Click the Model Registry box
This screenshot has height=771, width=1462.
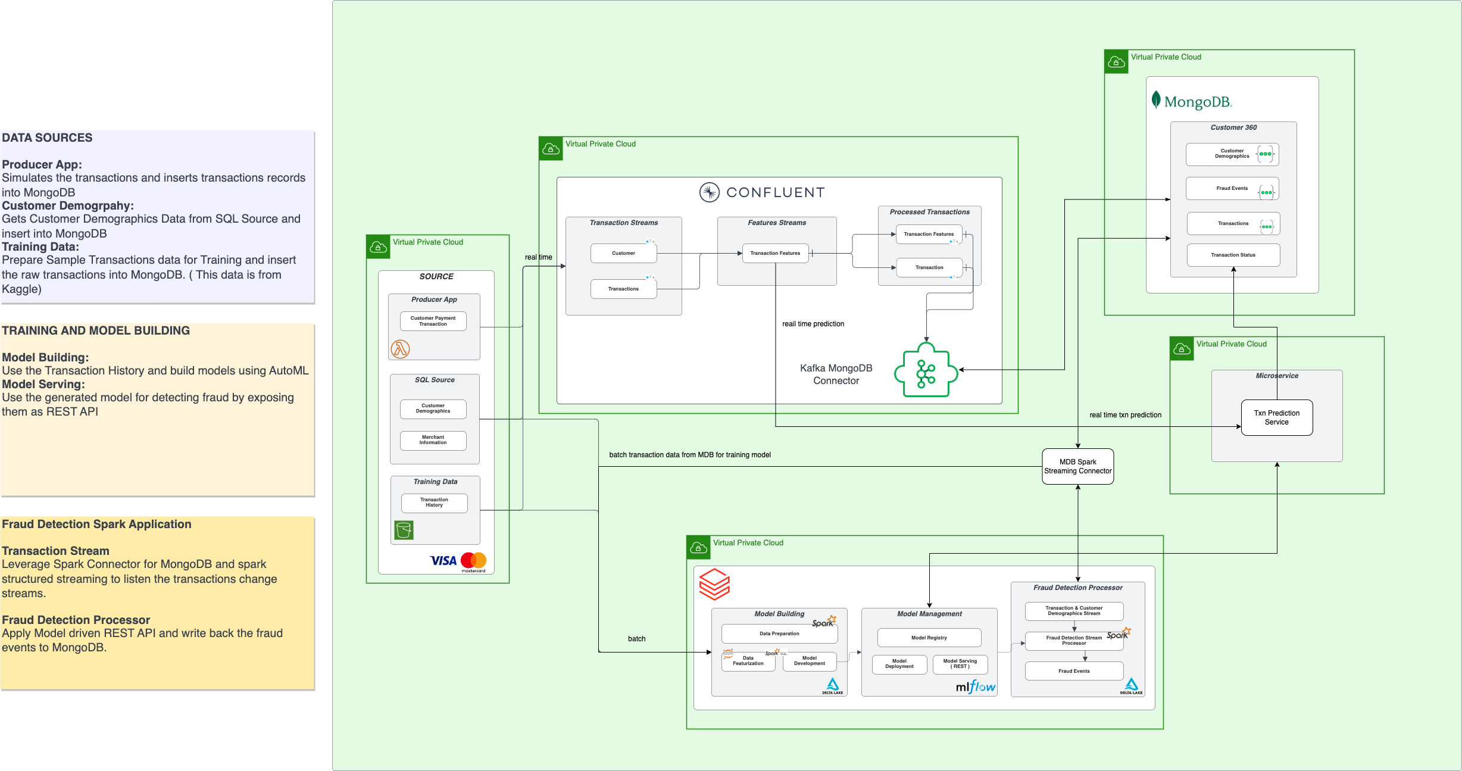(x=929, y=638)
